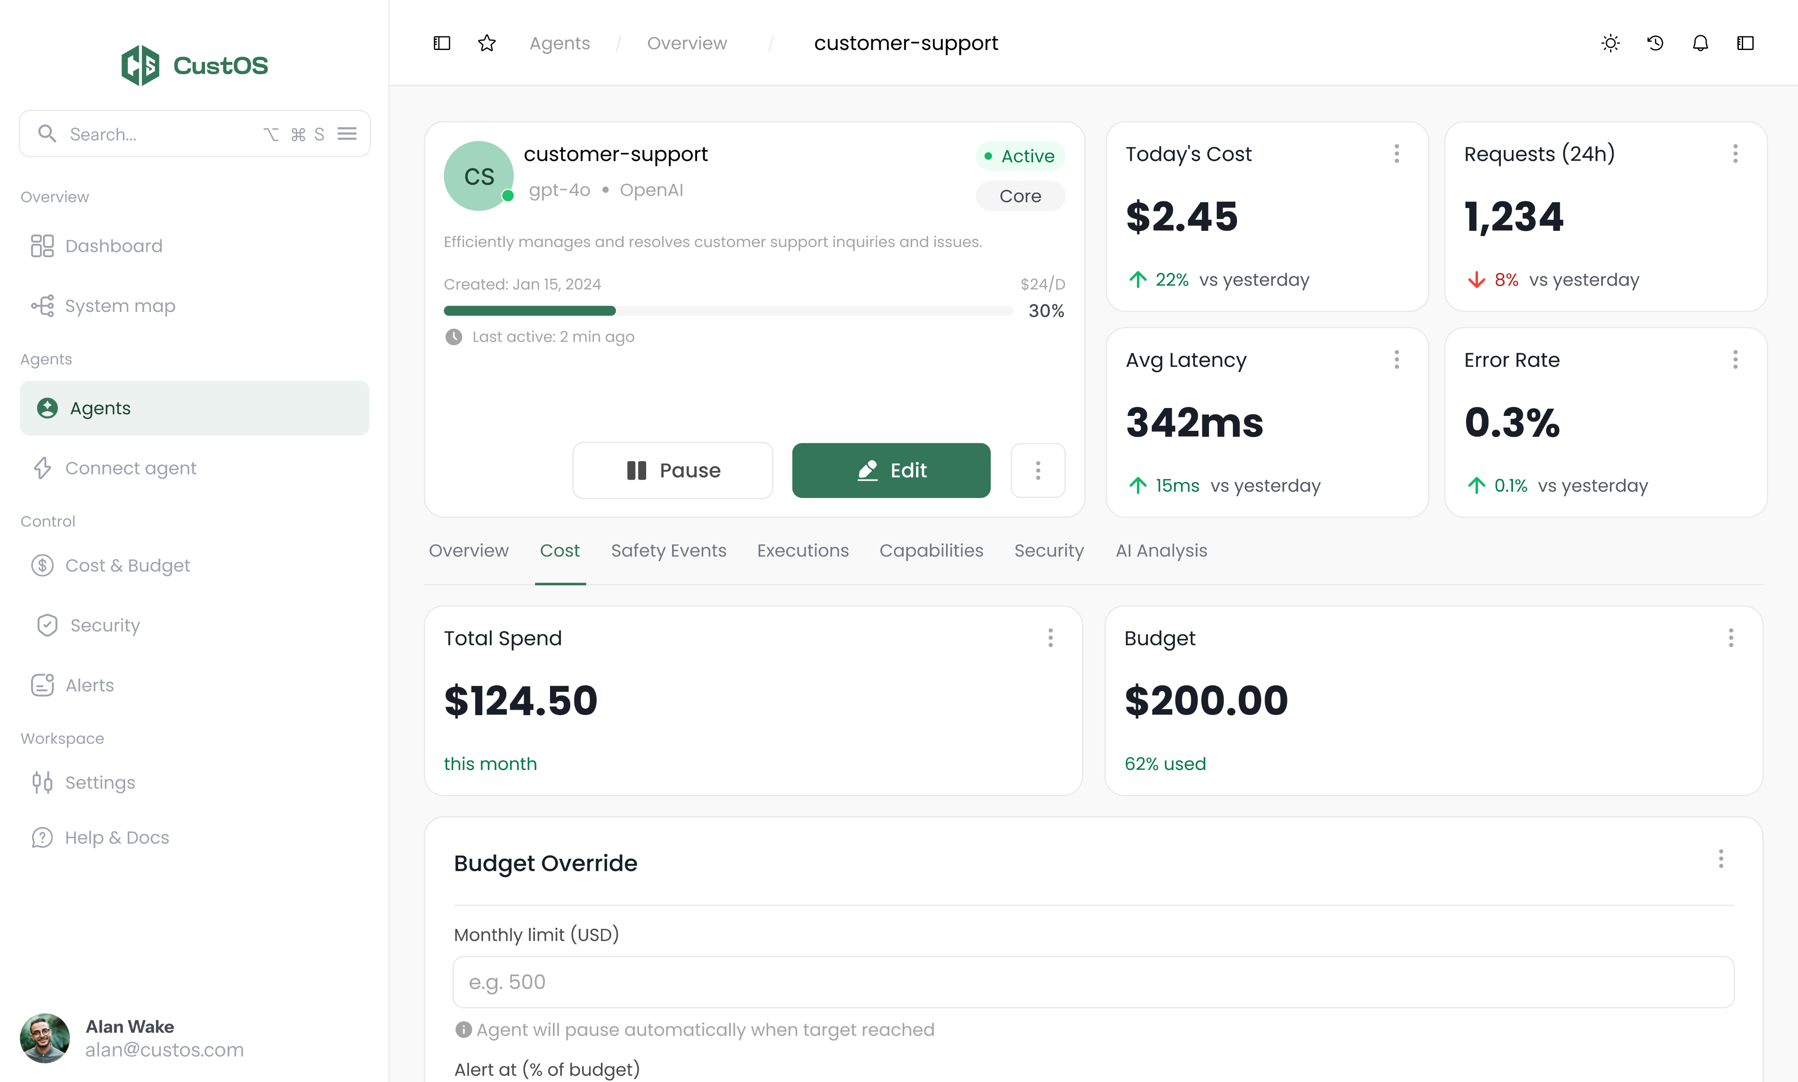Click the Active status badge
The image size is (1798, 1082).
1020,156
